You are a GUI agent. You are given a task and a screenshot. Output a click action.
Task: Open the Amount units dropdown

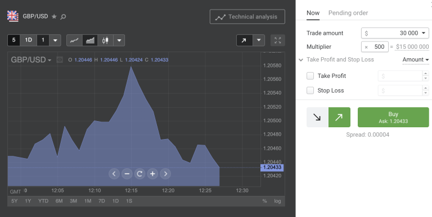coord(416,59)
